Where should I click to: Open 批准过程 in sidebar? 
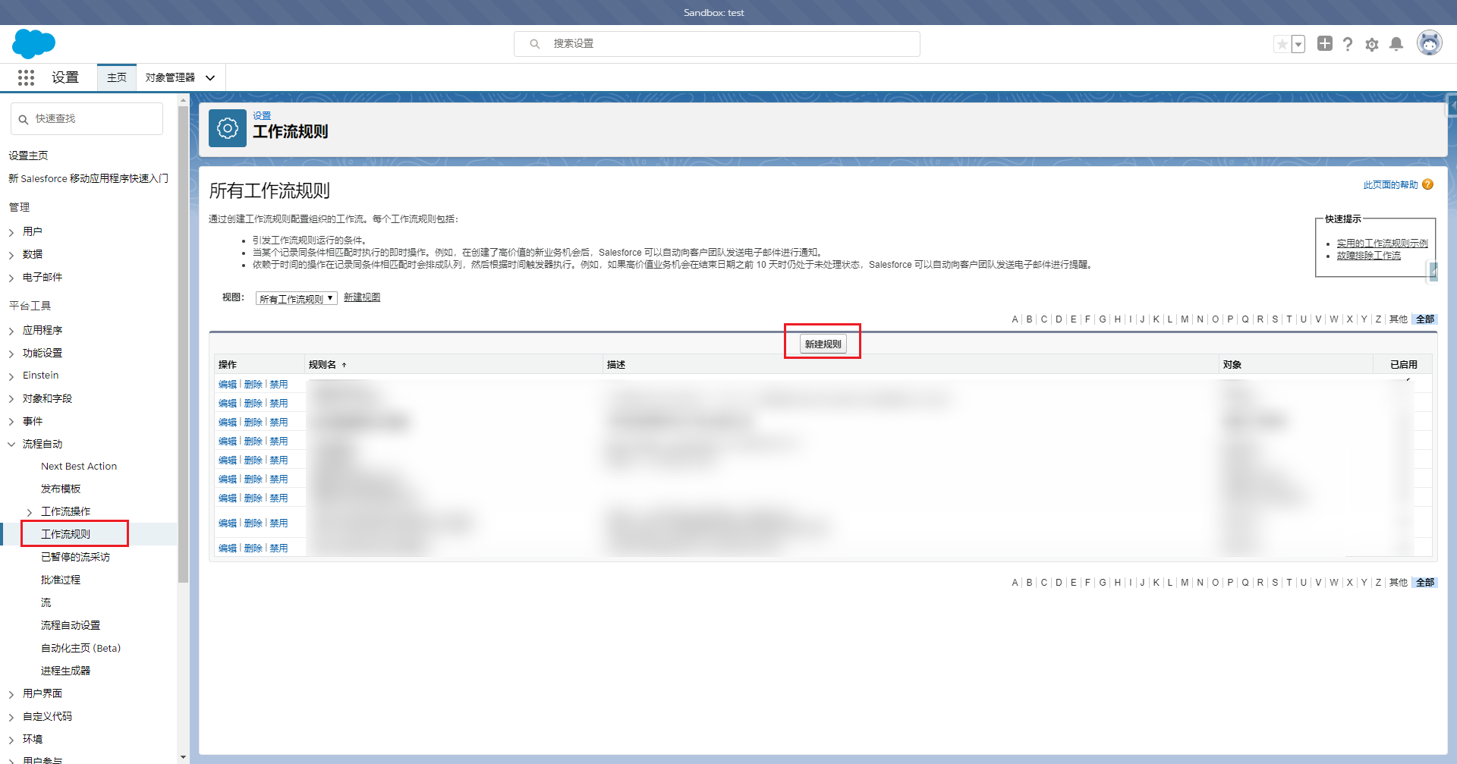click(61, 580)
